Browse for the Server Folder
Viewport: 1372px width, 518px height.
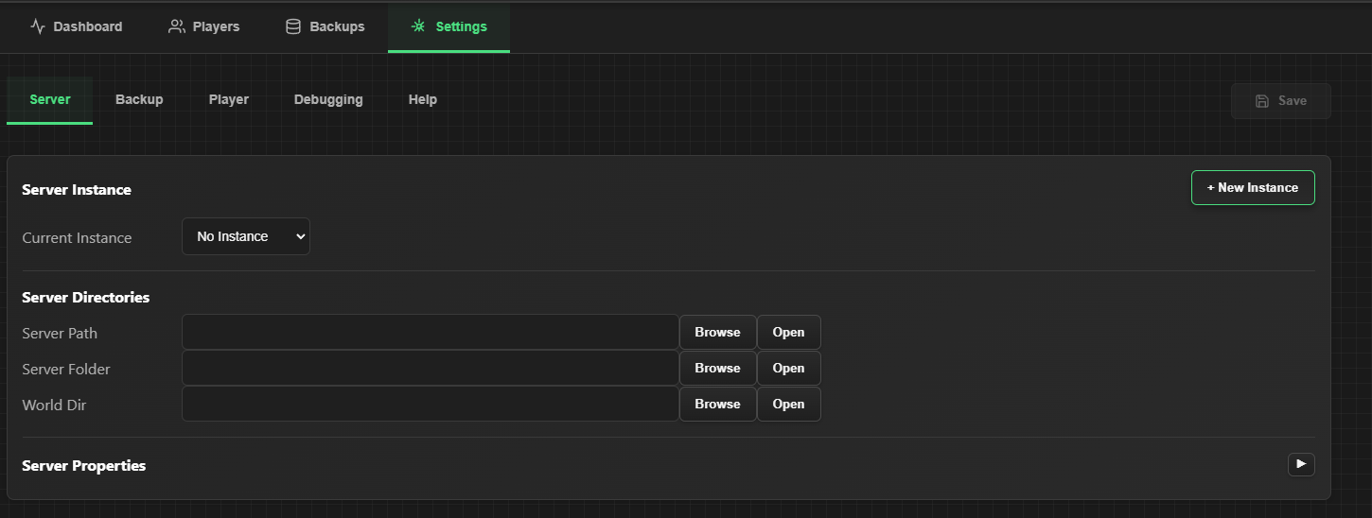[x=718, y=368]
